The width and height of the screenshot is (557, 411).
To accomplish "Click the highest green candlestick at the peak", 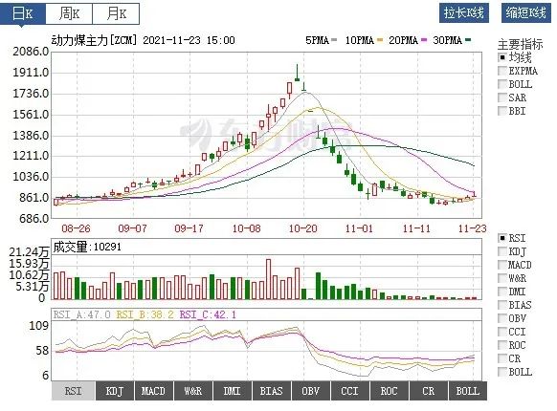I will [x=297, y=73].
